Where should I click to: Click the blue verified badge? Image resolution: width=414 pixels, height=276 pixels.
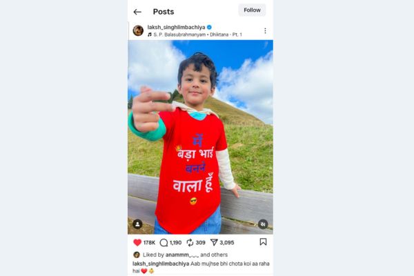[x=209, y=27]
